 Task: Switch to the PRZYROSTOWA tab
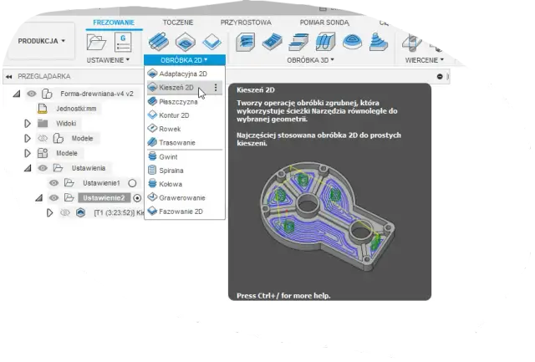[x=246, y=23]
